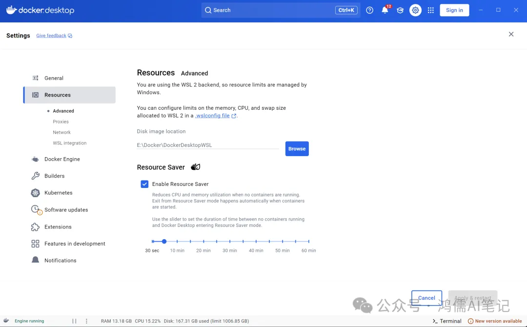
Task: Select Proxies under Resources
Action: click(x=61, y=122)
